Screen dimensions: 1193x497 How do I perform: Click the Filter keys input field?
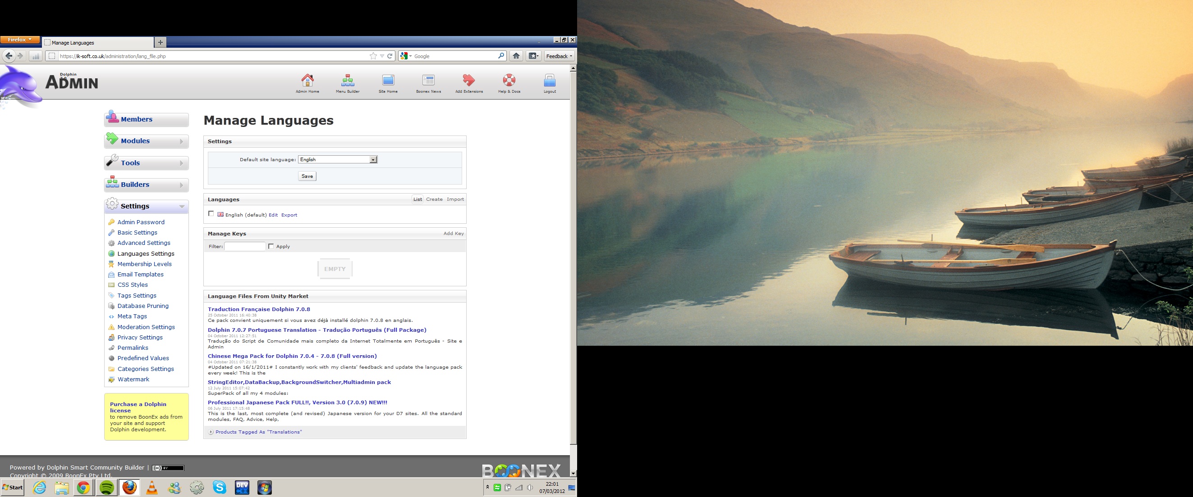pyautogui.click(x=244, y=246)
